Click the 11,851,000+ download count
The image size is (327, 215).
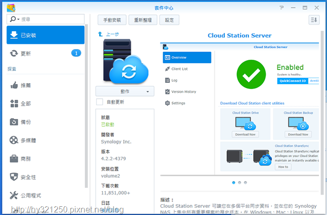(115, 193)
